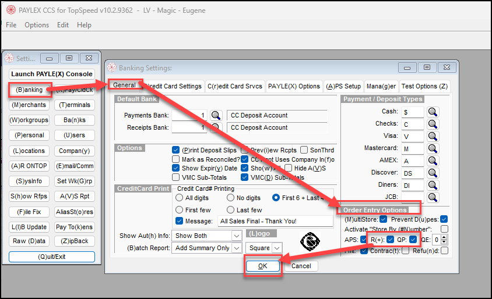Toggle Print Deposit Slips checkbox
Image resolution: width=492 pixels, height=299 pixels.
pyautogui.click(x=175, y=150)
